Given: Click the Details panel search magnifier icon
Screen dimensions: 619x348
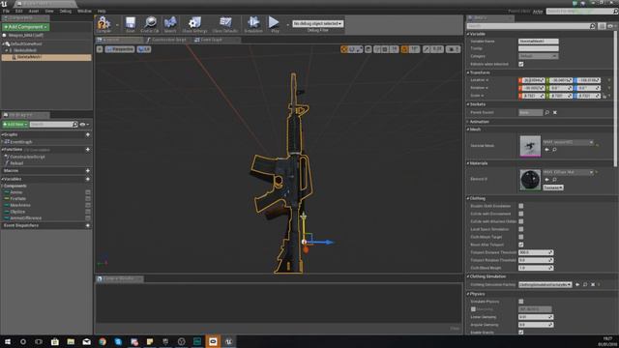Looking at the screenshot, I should pos(592,26).
